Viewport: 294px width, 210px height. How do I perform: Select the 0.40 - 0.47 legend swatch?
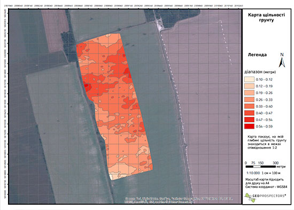pyautogui.click(x=249, y=113)
